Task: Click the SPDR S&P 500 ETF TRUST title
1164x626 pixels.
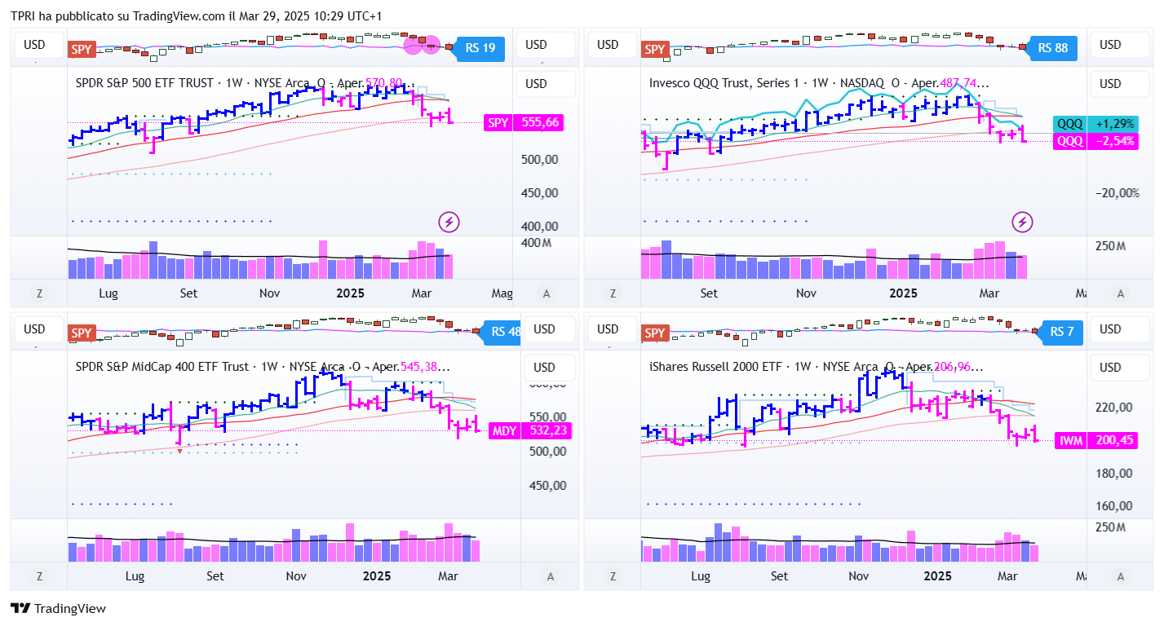Action: click(x=144, y=83)
